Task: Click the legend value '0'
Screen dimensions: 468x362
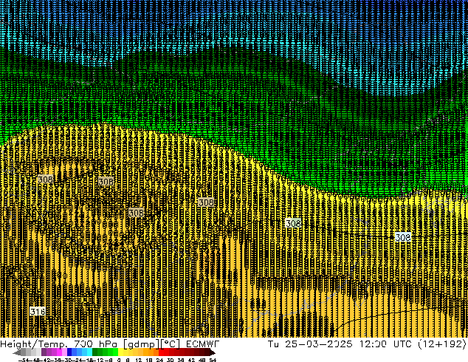Action: point(119,361)
